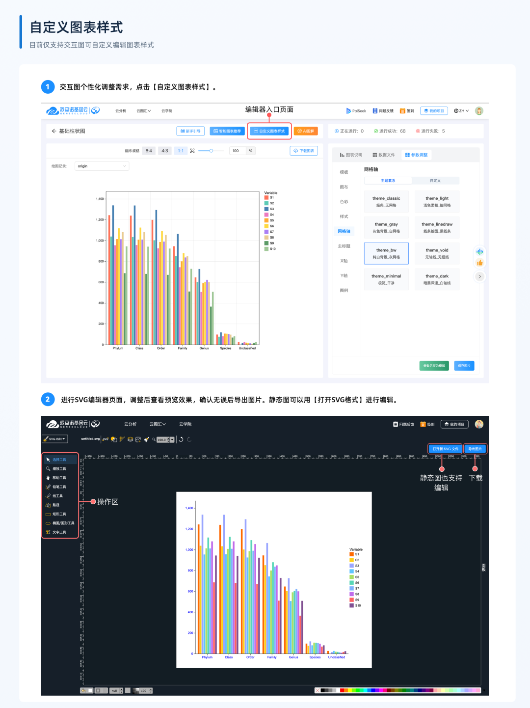Choose the theme_dark theme card
The height and width of the screenshot is (708, 530).
click(437, 279)
